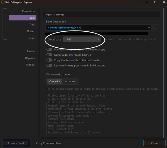Enable Open folder after build finishes
167x148 pixels.
(x=49, y=55)
